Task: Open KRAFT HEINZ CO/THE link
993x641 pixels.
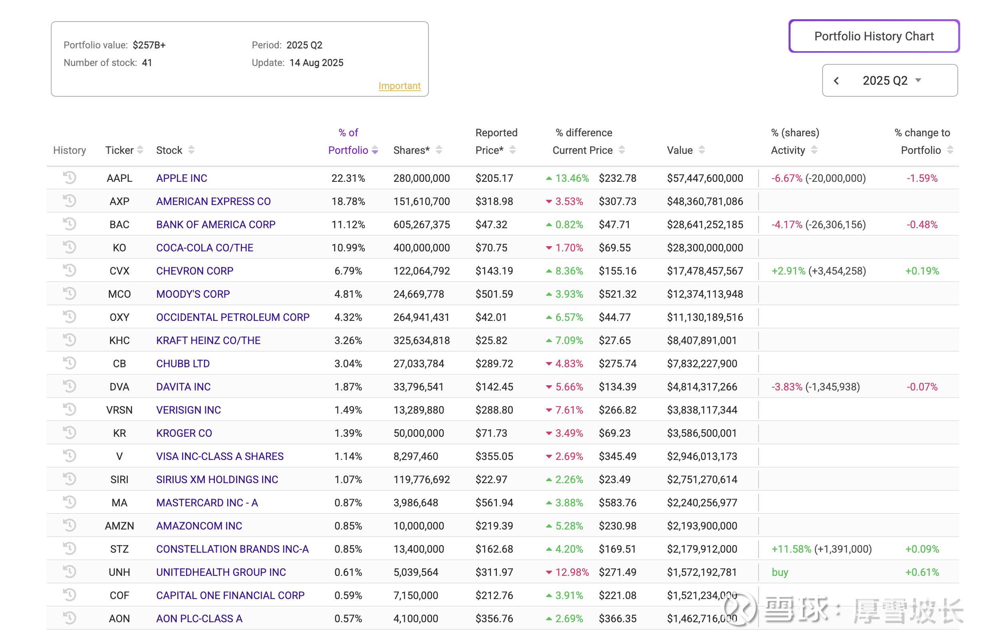Action: [208, 340]
